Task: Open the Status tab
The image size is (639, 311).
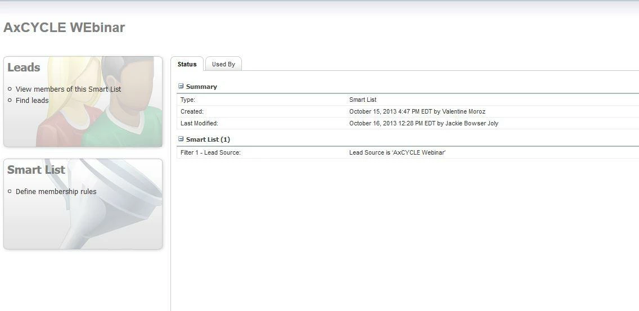Action: [187, 64]
